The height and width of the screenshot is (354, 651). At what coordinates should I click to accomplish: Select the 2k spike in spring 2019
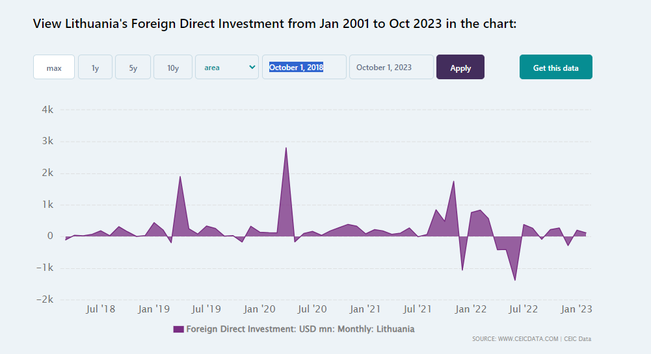coord(180,177)
